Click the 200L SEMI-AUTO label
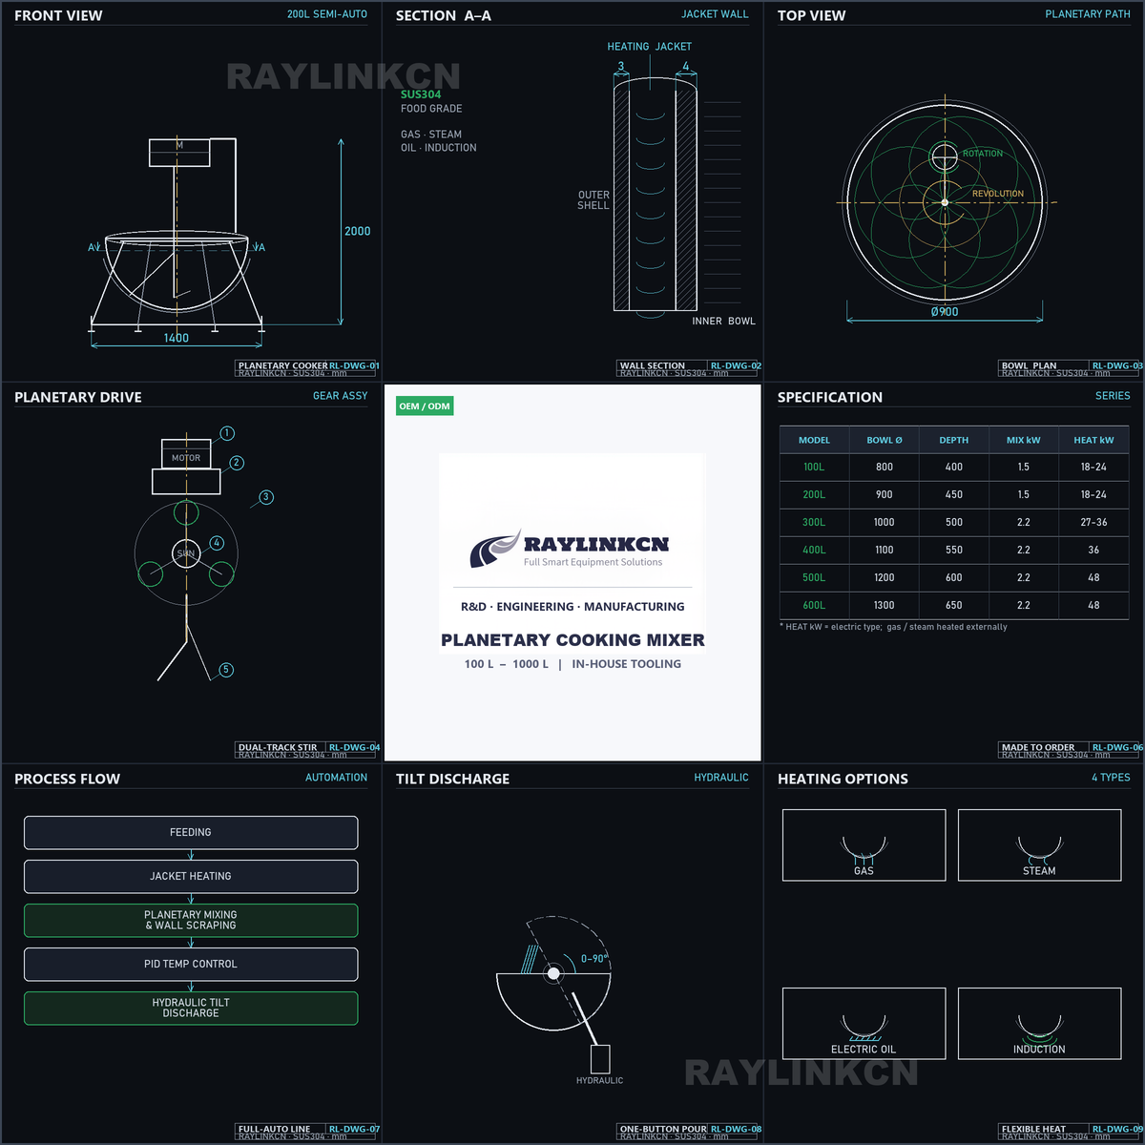 pyautogui.click(x=327, y=14)
